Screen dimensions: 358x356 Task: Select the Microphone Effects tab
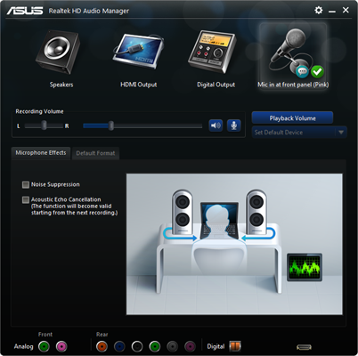[x=41, y=153]
